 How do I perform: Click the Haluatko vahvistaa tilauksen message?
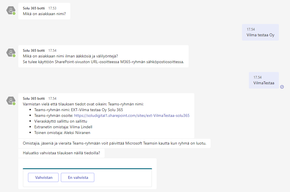[x=61, y=153]
